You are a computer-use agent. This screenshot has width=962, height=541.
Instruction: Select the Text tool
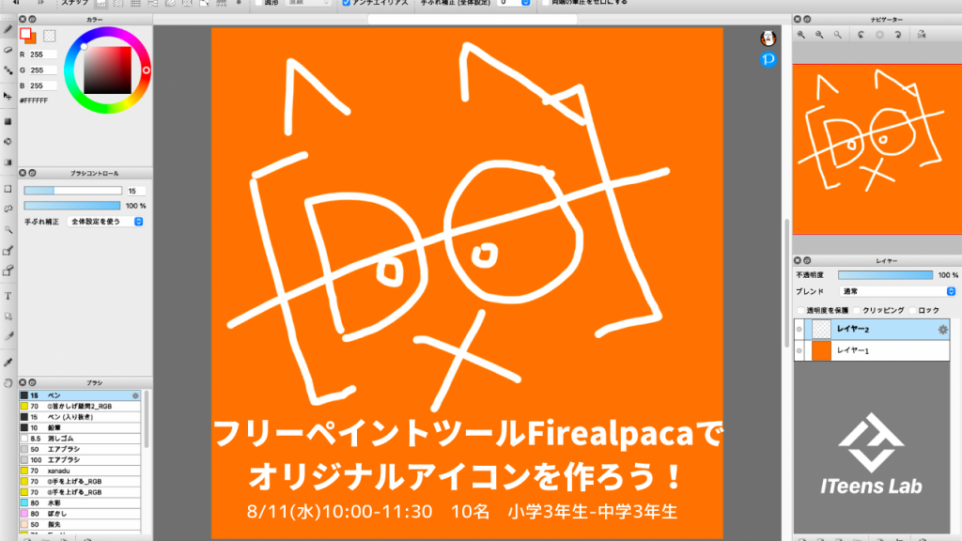(8, 296)
